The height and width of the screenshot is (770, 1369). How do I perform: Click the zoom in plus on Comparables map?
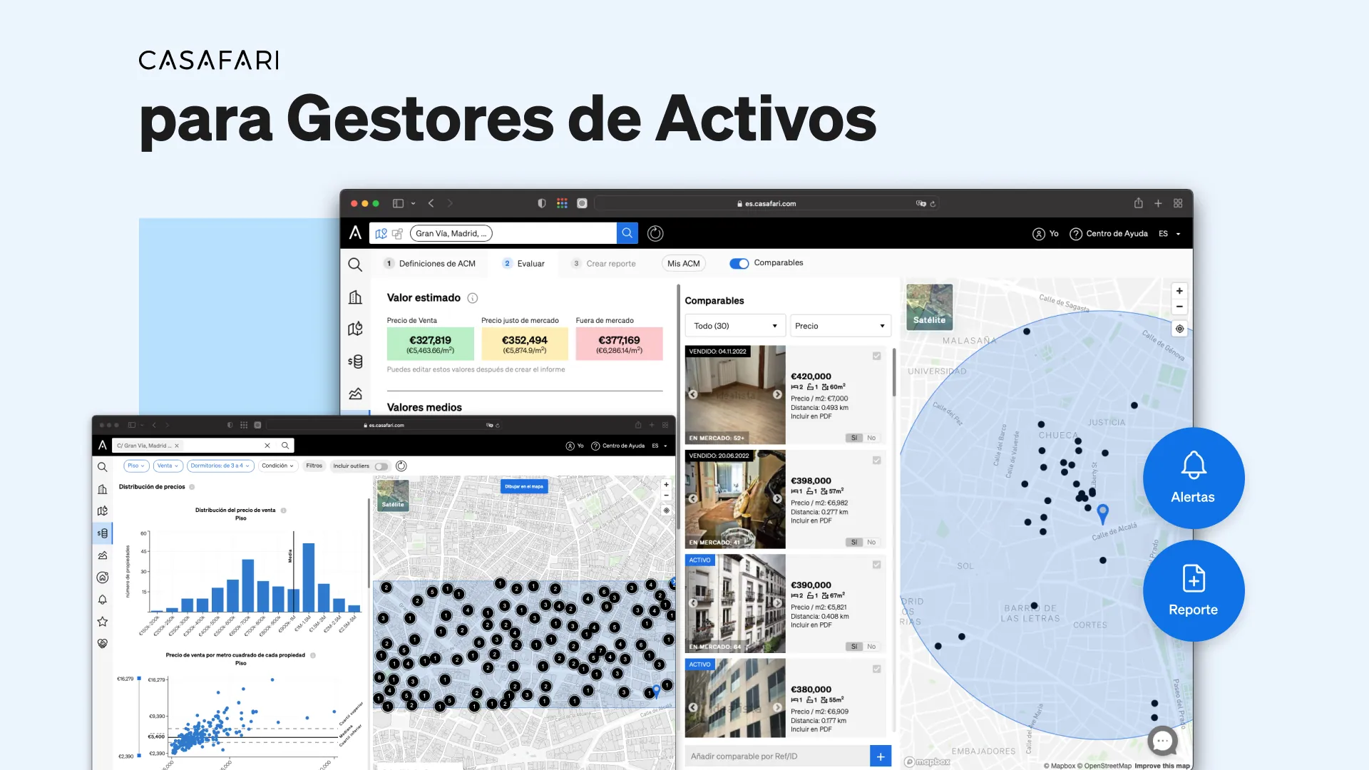point(1179,291)
